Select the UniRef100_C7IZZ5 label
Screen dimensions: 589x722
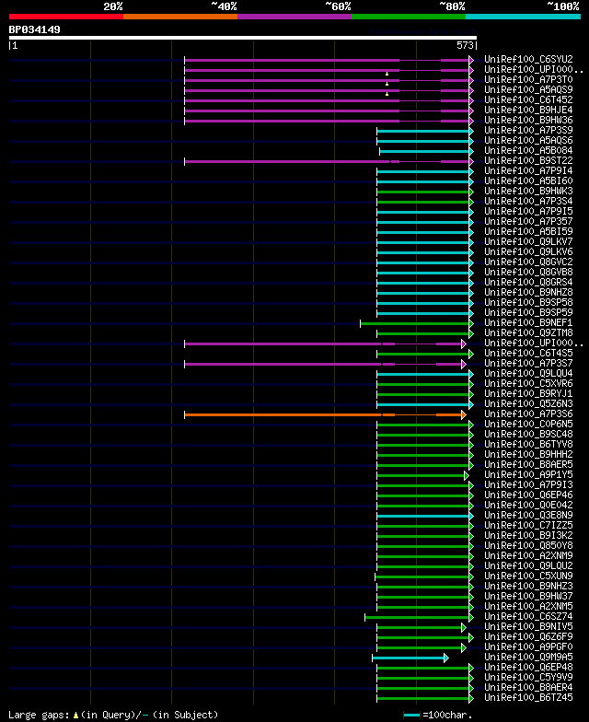(528, 525)
